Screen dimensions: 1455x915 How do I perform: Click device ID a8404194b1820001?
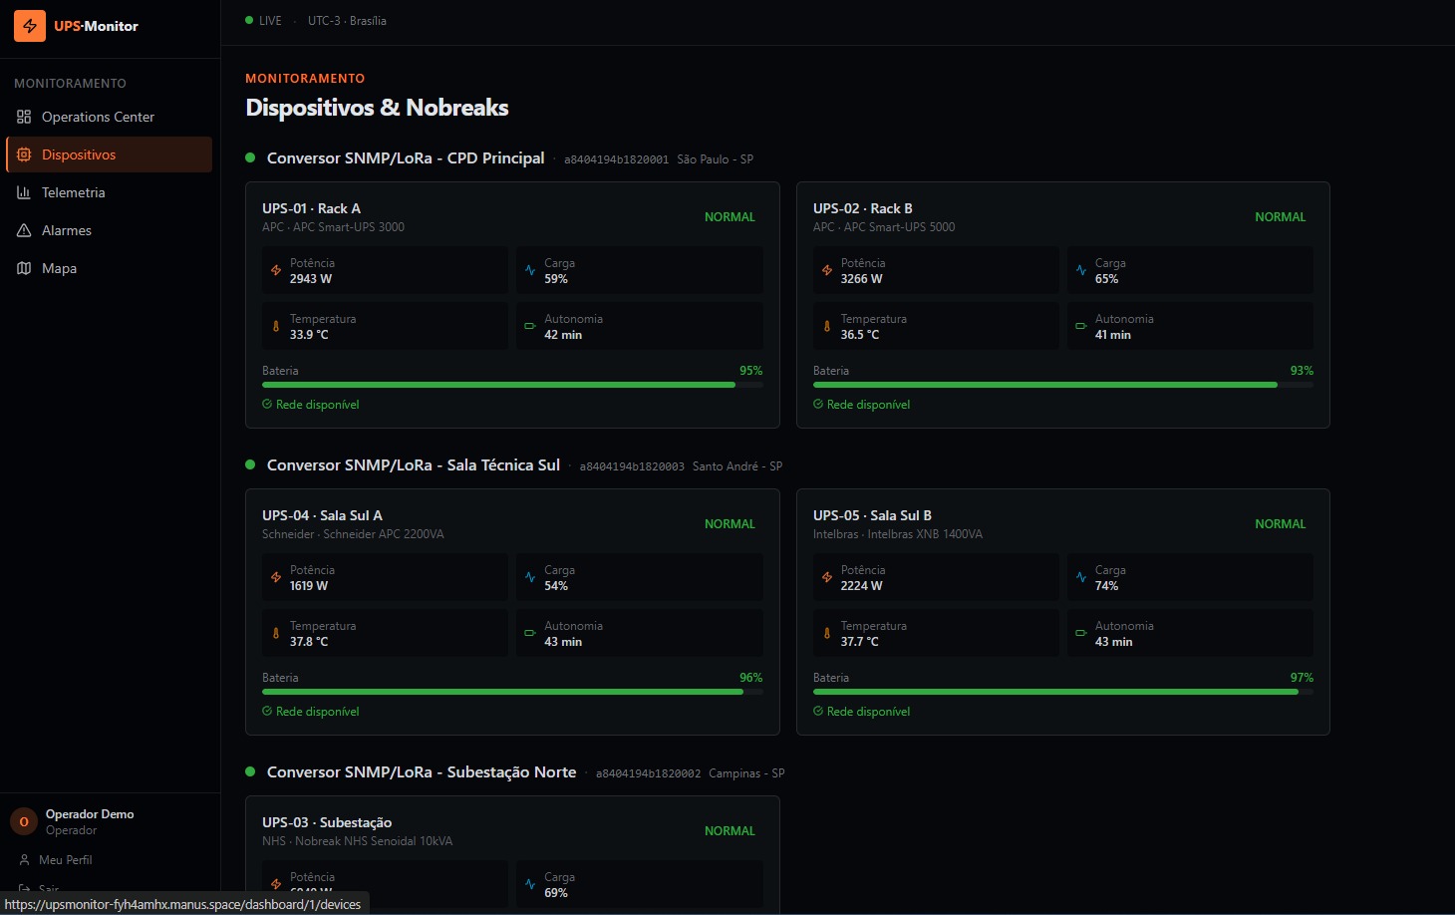coord(616,159)
